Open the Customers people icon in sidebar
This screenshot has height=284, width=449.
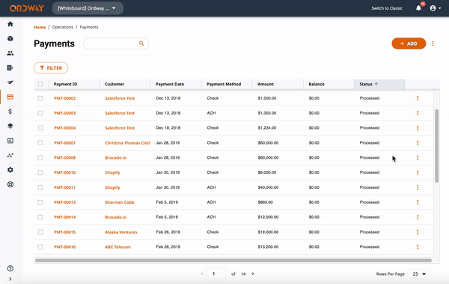pyautogui.click(x=10, y=53)
